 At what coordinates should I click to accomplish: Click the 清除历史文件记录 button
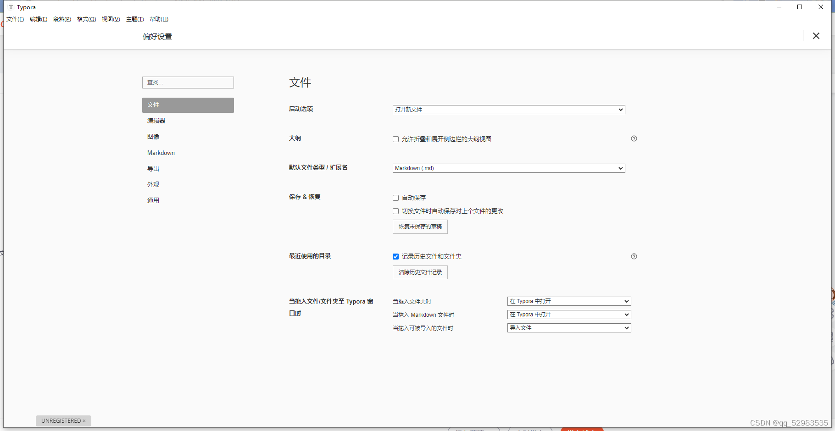(420, 272)
